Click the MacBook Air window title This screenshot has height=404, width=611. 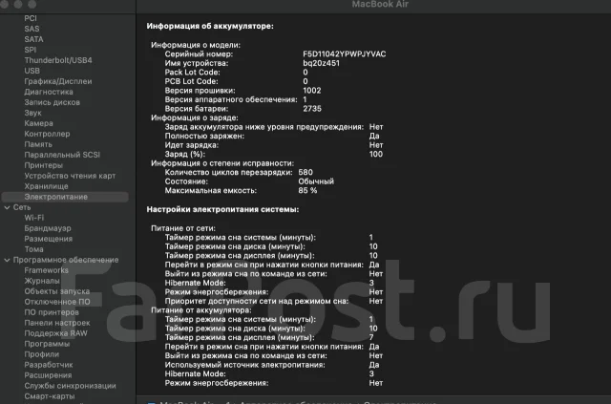(380, 4)
